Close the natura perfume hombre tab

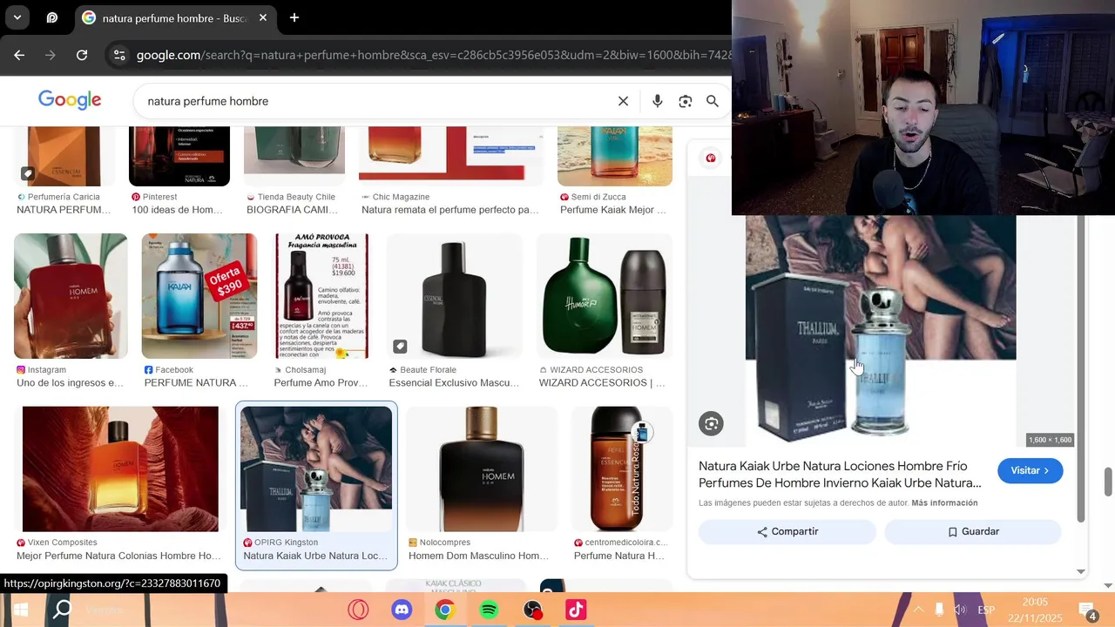[262, 17]
